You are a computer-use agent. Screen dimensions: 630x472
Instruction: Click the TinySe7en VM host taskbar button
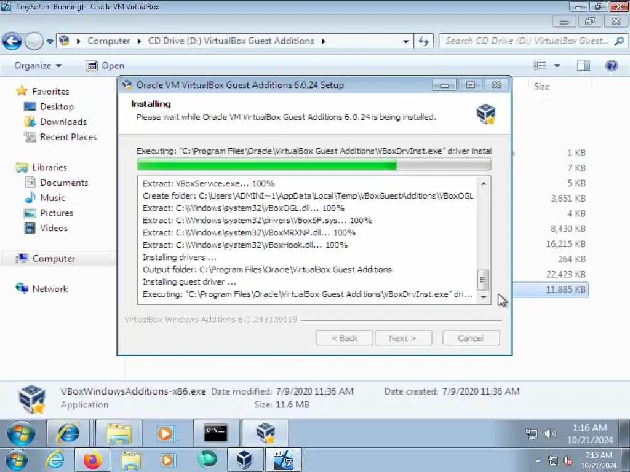tap(284, 460)
